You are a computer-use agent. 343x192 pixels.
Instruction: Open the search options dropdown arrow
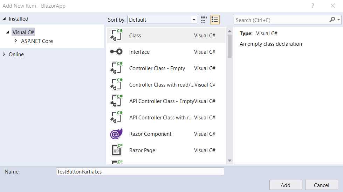click(339, 20)
